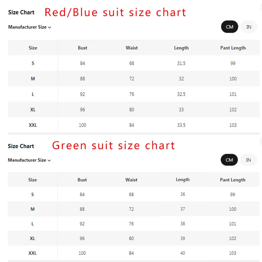
Task: Click the red 'Red/Blue suit size chart' title
Action: pyautogui.click(x=115, y=13)
